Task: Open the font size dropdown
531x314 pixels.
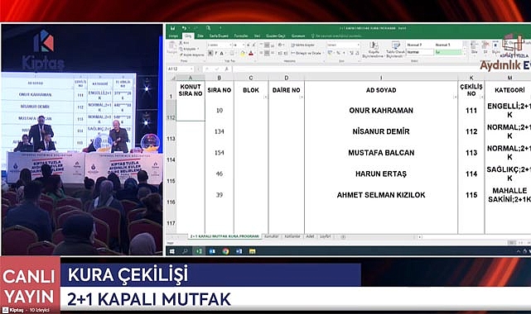Action: coord(244,45)
